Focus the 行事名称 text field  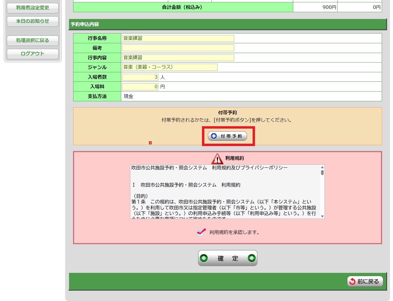[178, 38]
